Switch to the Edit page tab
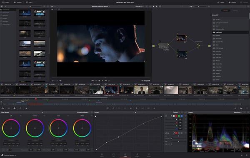 [x=113, y=155]
